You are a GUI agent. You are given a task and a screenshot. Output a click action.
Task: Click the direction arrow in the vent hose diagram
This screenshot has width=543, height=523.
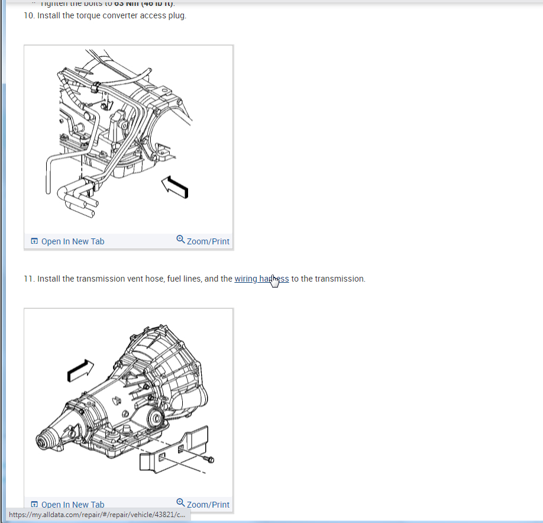click(175, 187)
